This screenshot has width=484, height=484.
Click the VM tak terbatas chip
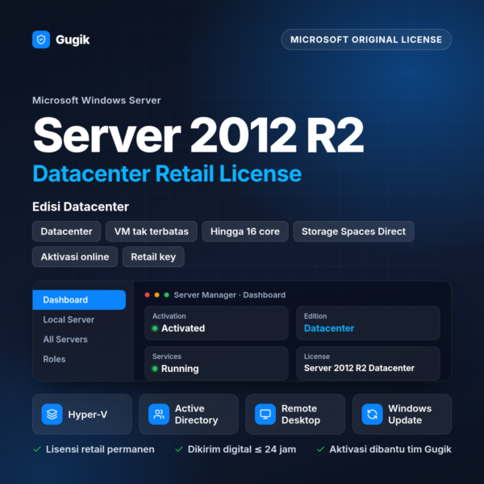pos(152,232)
